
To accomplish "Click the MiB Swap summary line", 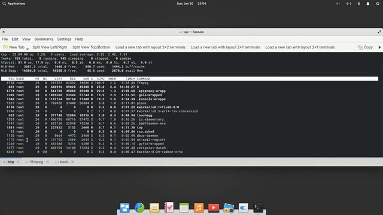I will click(72, 70).
